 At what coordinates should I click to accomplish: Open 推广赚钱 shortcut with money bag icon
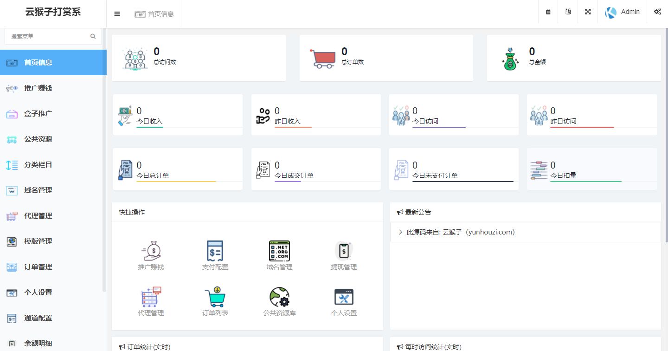[151, 251]
